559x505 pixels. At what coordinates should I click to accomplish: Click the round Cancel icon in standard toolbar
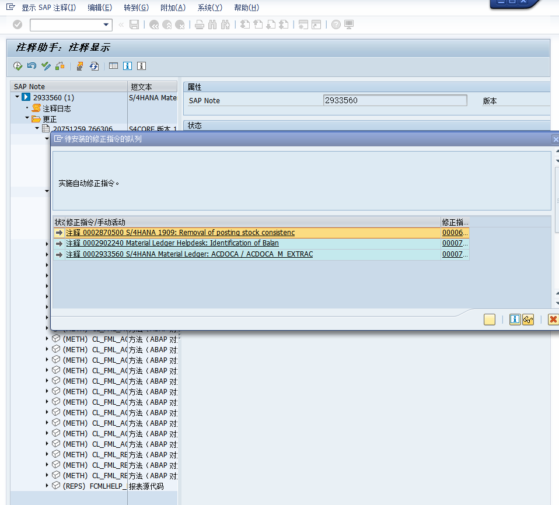point(180,24)
